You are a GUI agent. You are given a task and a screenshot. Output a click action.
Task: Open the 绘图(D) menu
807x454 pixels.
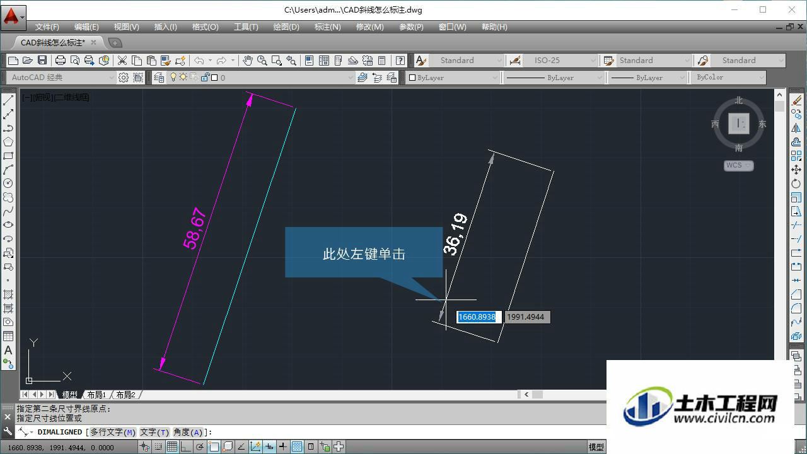pyautogui.click(x=286, y=27)
